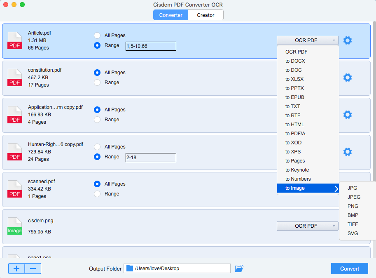Click settings gear for Ariticle.pdf
The image size is (376, 278).
pyautogui.click(x=348, y=40)
